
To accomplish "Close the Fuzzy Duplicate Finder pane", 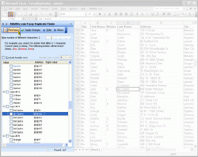I will (71, 24).
